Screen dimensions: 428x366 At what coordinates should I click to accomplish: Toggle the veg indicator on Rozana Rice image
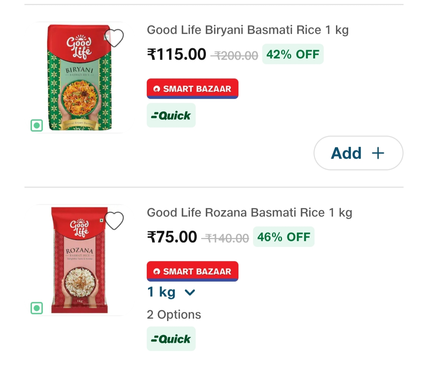(x=37, y=309)
